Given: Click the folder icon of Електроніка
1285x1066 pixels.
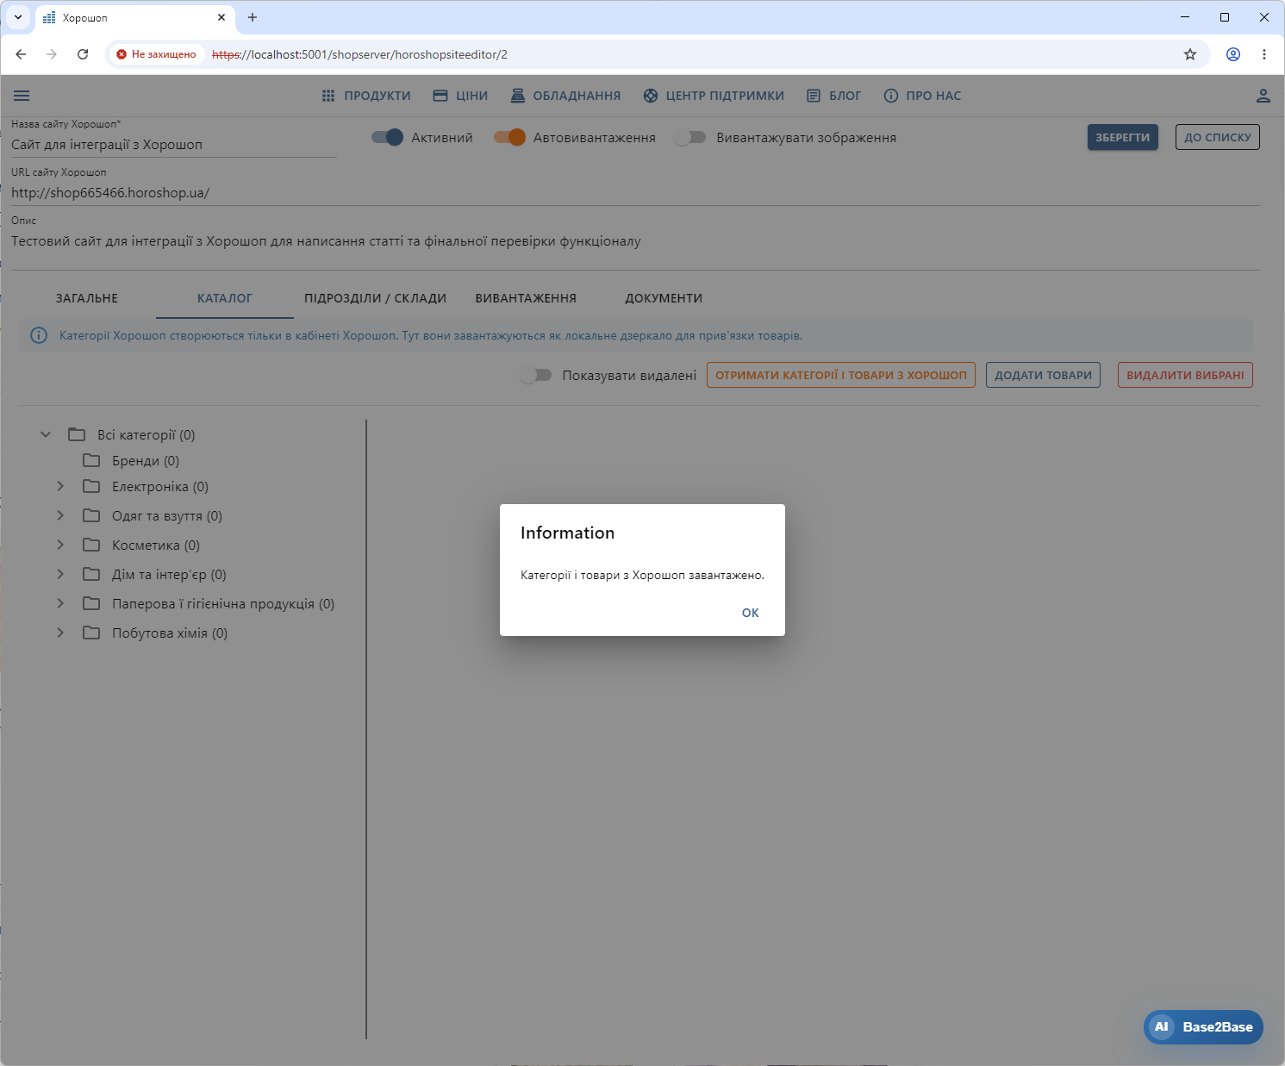Looking at the screenshot, I should [x=91, y=486].
